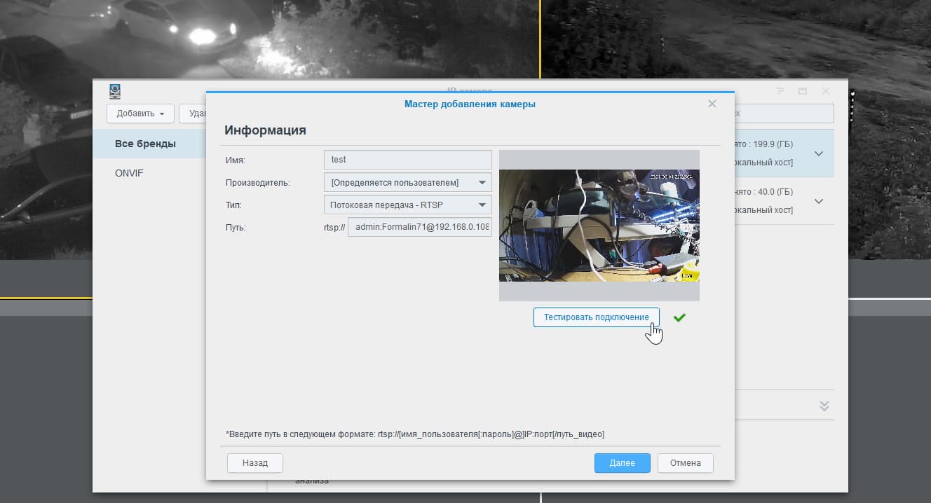Click the camera preview thumbnail
Screen dimensions: 931x503
point(599,226)
